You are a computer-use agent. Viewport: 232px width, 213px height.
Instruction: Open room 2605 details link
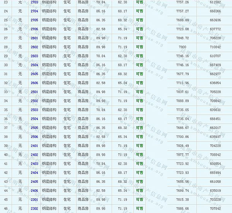(34, 74)
